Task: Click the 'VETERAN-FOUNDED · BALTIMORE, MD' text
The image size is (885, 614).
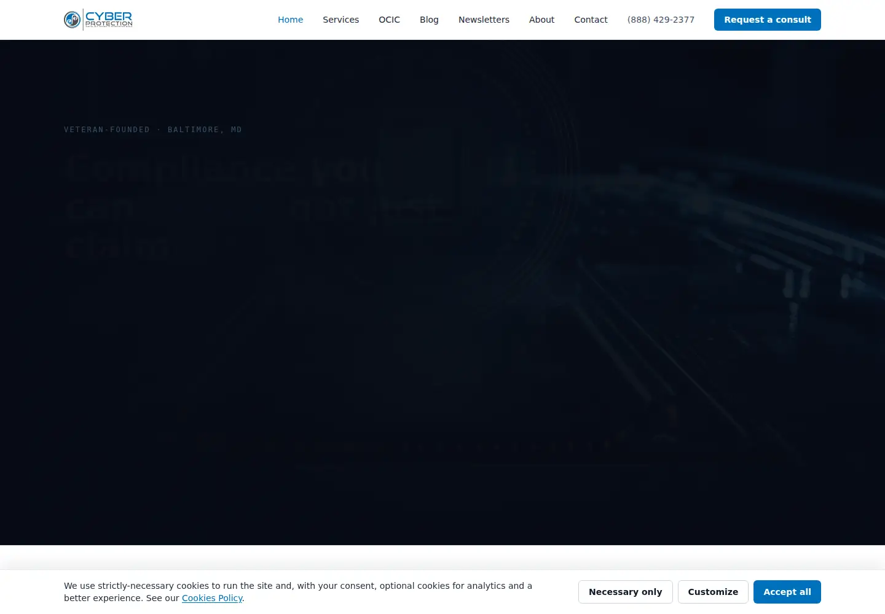Action: (x=153, y=130)
